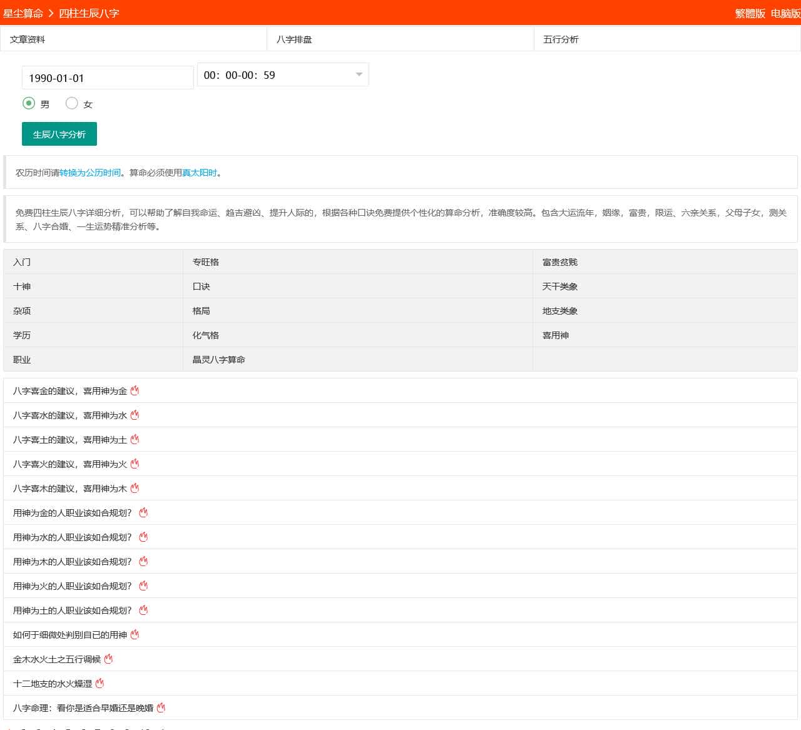Open article 用神为土的人职业该如何规划
The width and height of the screenshot is (801, 730).
pos(73,611)
